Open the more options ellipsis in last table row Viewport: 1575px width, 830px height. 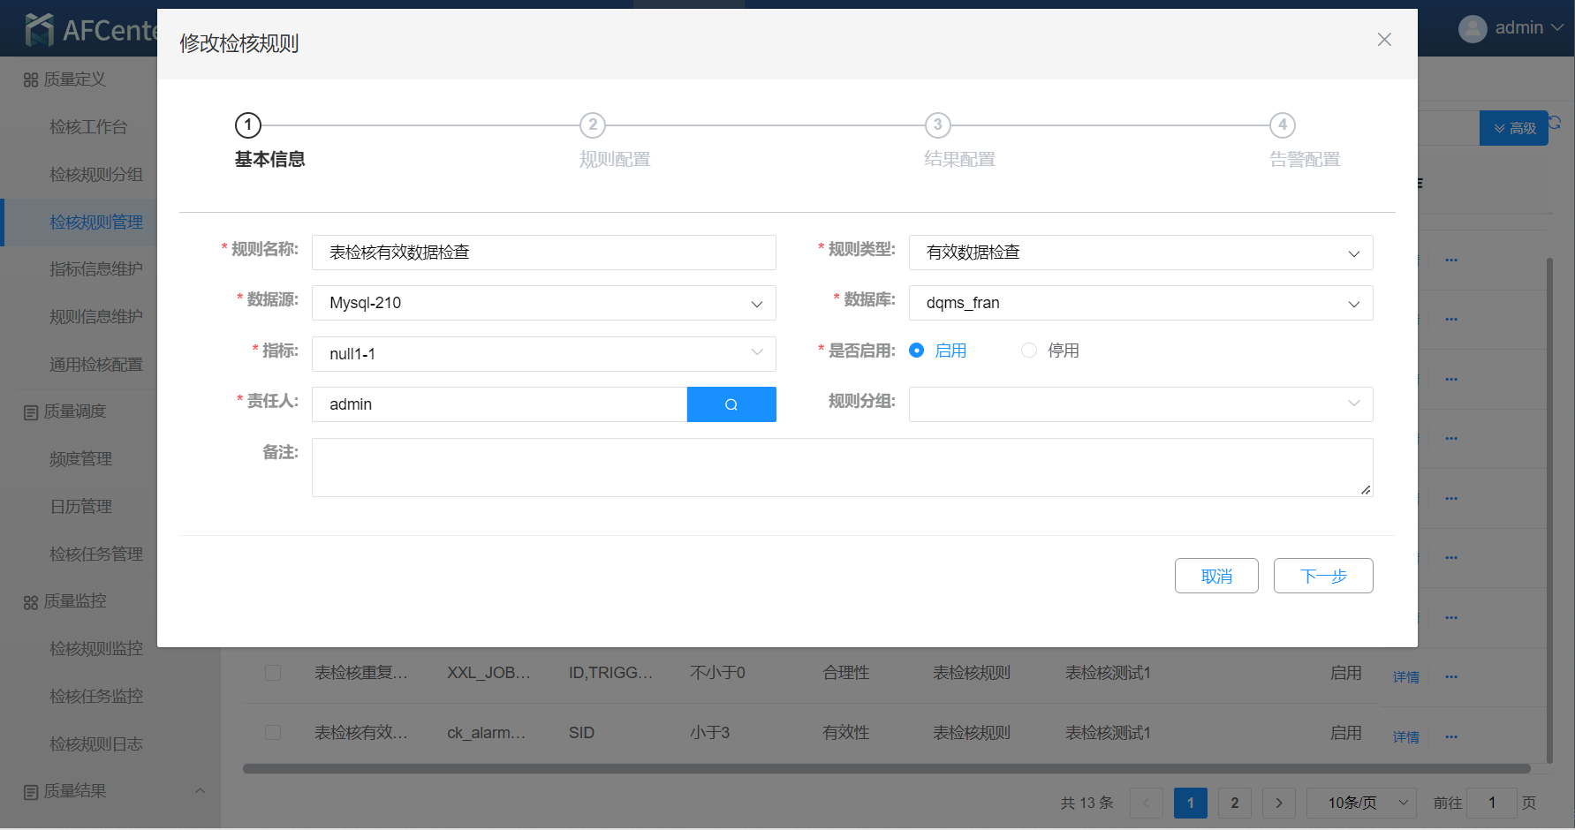1450,736
